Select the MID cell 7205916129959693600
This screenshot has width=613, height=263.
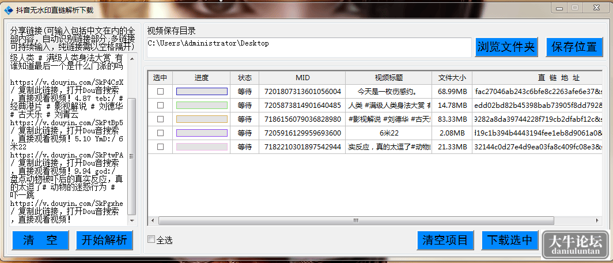coord(302,133)
